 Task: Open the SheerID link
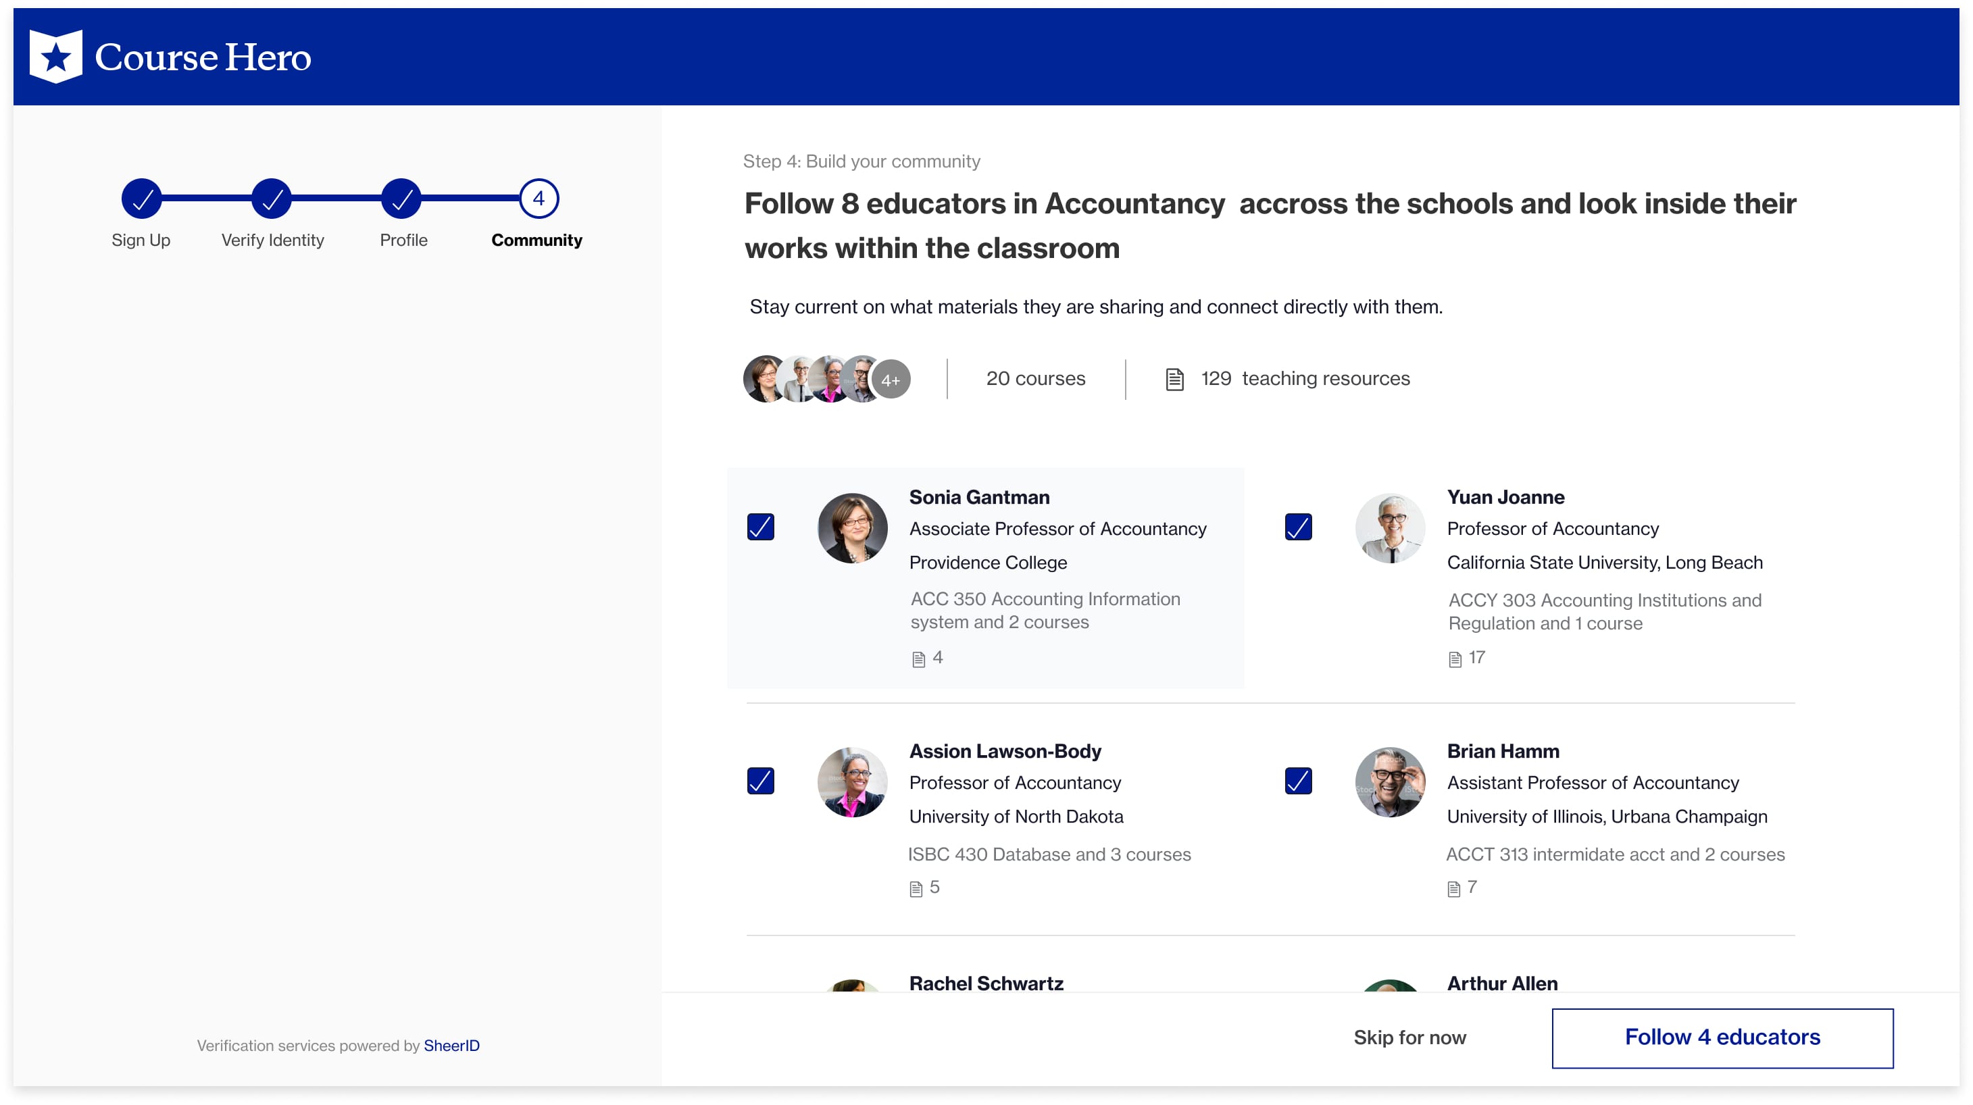451,1046
